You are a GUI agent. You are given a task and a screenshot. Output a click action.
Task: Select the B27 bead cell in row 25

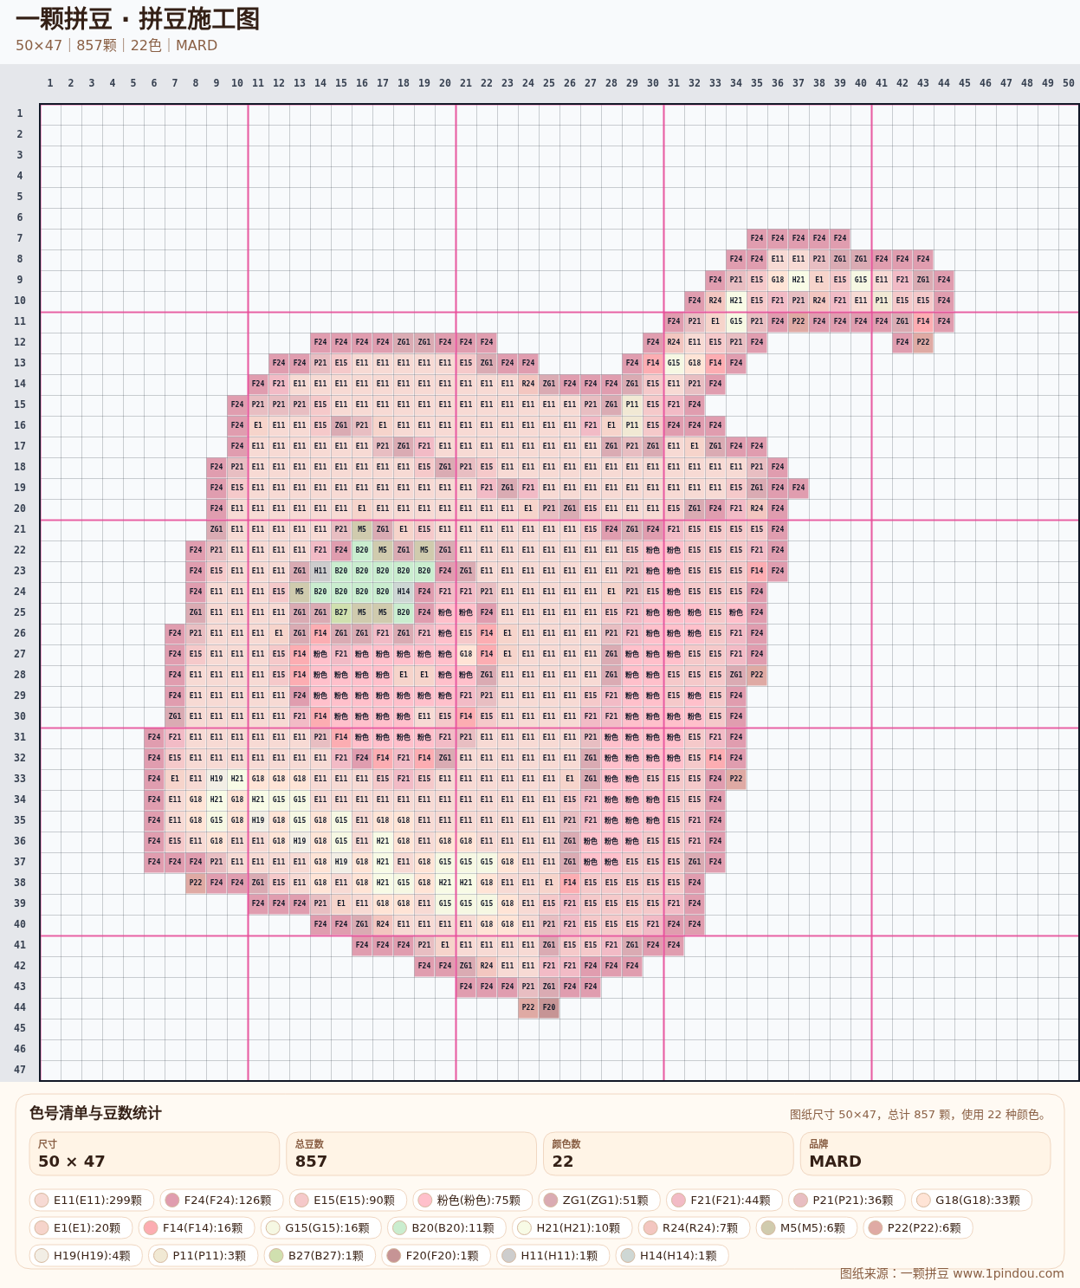pyautogui.click(x=341, y=612)
